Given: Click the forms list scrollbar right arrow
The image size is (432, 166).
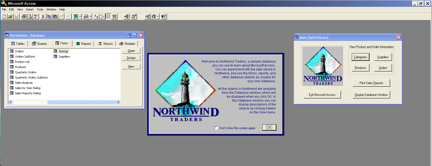Looking at the screenshot, I should point(118,102).
